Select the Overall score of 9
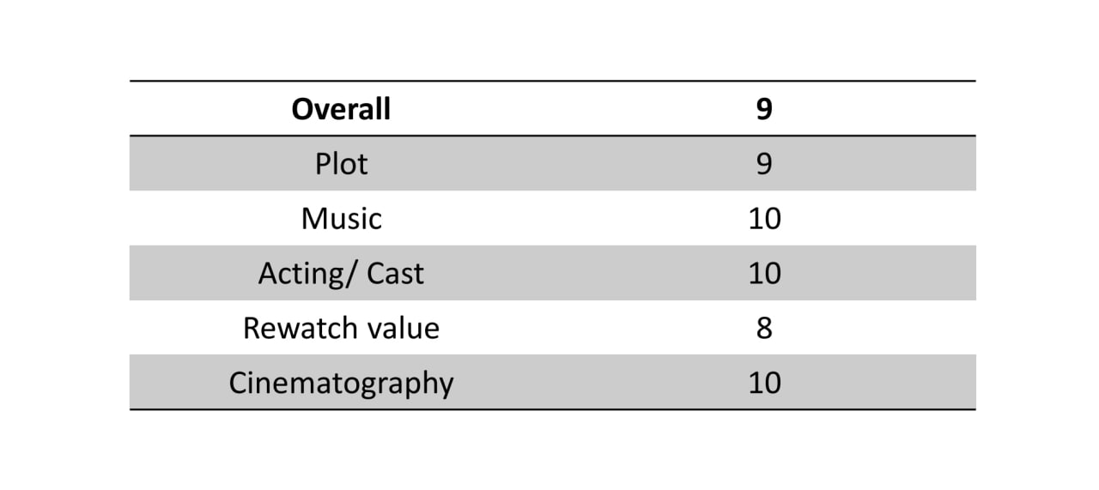Viewport: 1099px width, 490px height. pos(764,109)
